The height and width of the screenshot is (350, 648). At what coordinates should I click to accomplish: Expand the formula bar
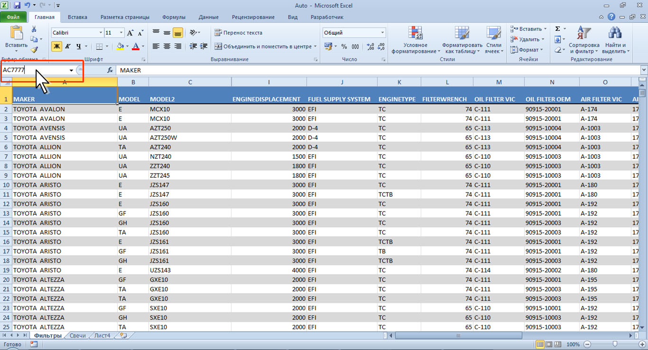[x=644, y=70]
